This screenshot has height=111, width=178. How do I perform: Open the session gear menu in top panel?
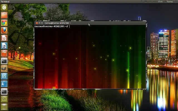176,2
